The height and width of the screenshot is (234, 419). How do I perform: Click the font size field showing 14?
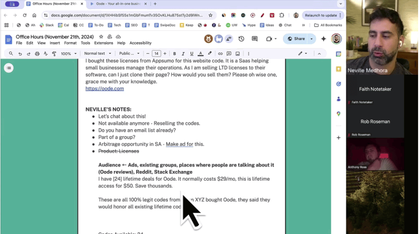click(156, 54)
